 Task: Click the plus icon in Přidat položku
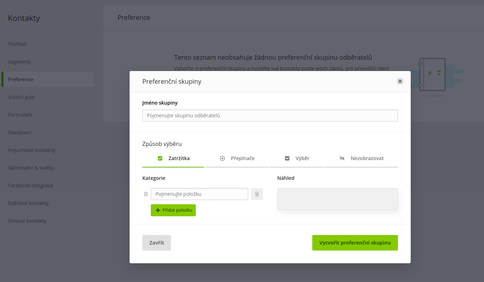[158, 210]
